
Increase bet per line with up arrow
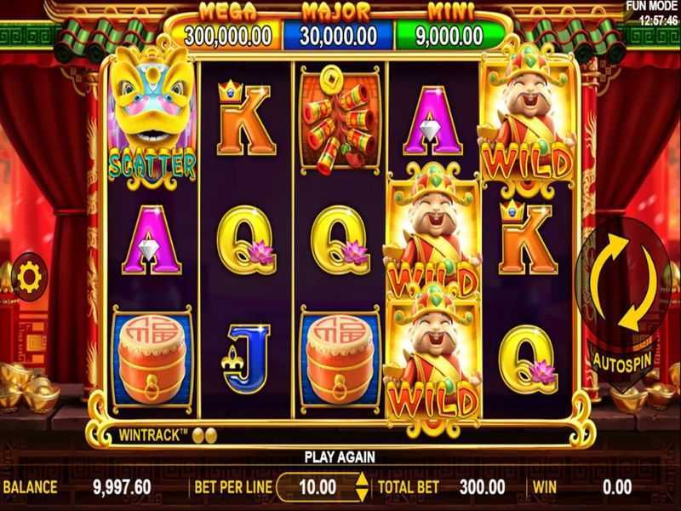[x=361, y=479]
